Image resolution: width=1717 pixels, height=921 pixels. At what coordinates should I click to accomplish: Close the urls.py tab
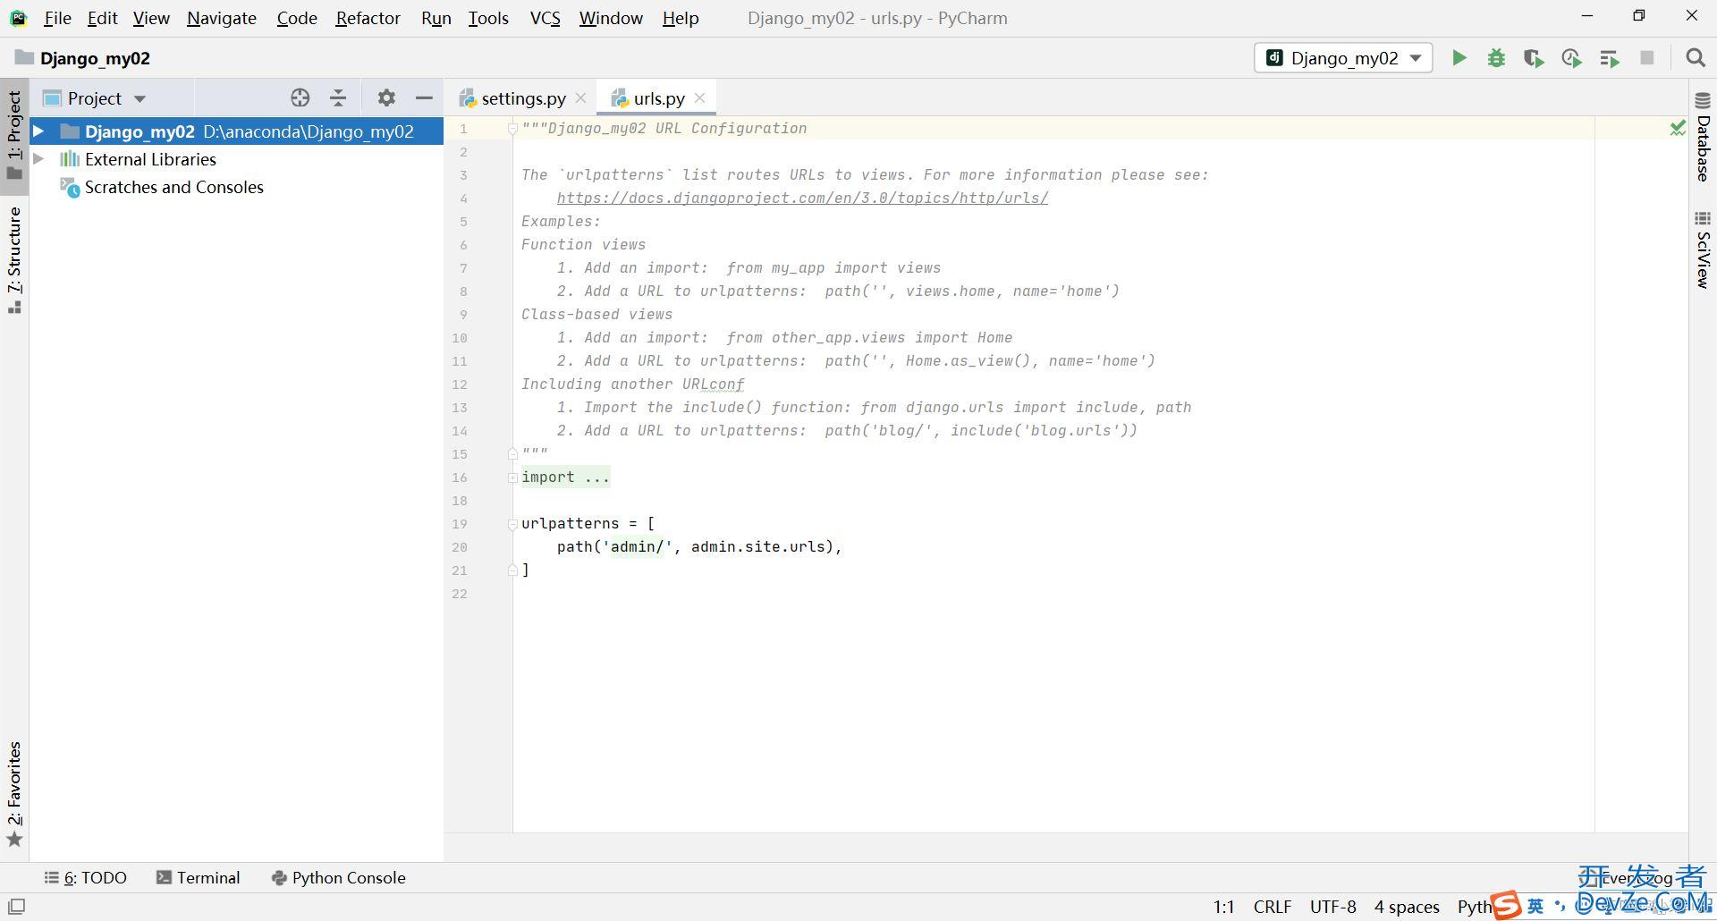click(700, 98)
